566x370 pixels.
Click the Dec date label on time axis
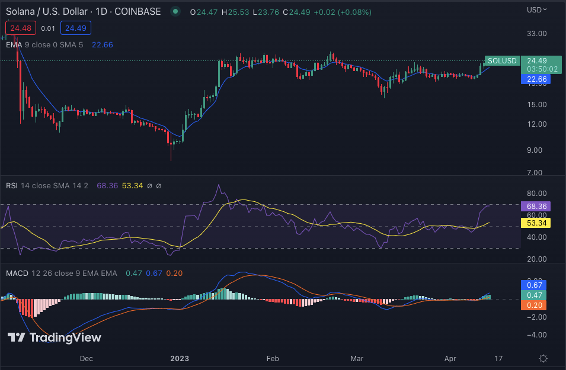coord(87,359)
